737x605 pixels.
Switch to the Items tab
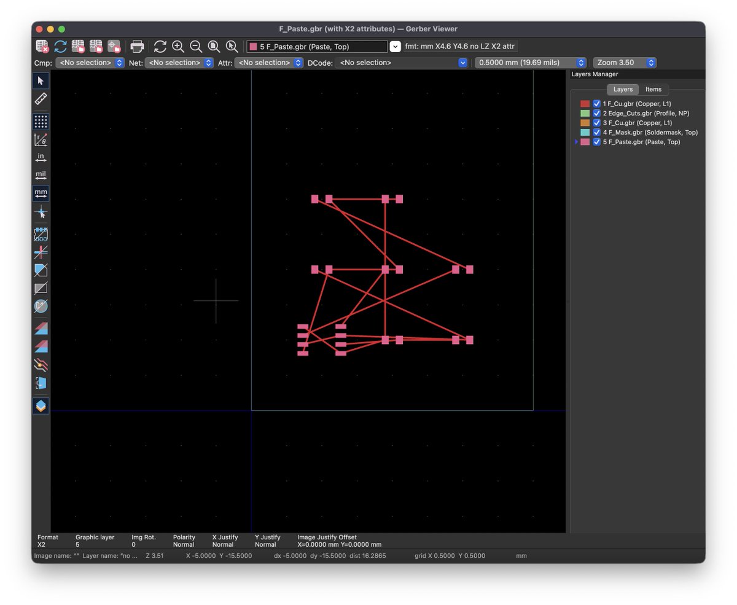[x=653, y=89]
